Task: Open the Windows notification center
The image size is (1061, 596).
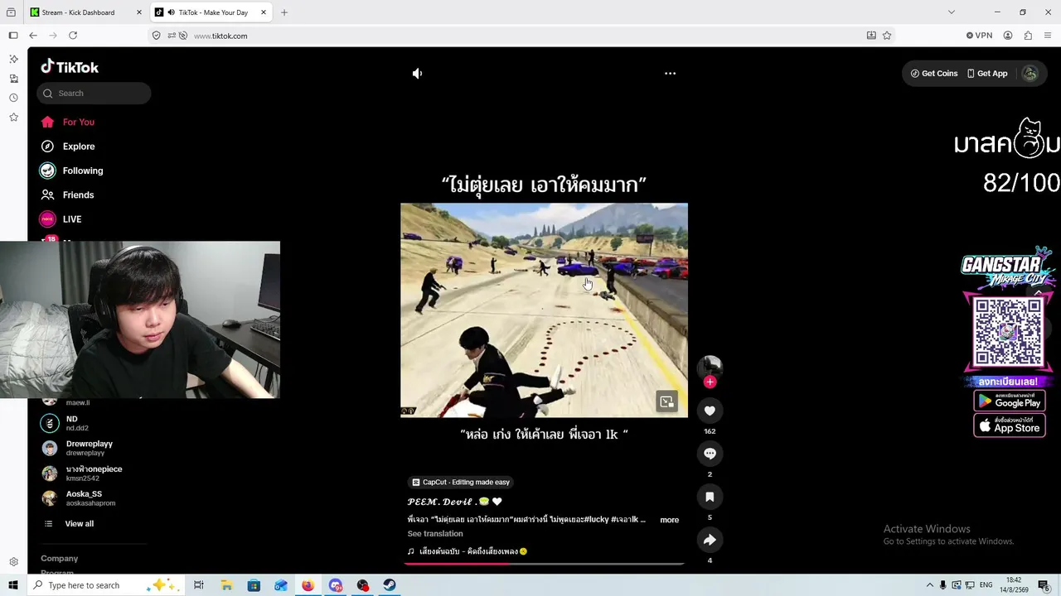Action: tap(1044, 585)
